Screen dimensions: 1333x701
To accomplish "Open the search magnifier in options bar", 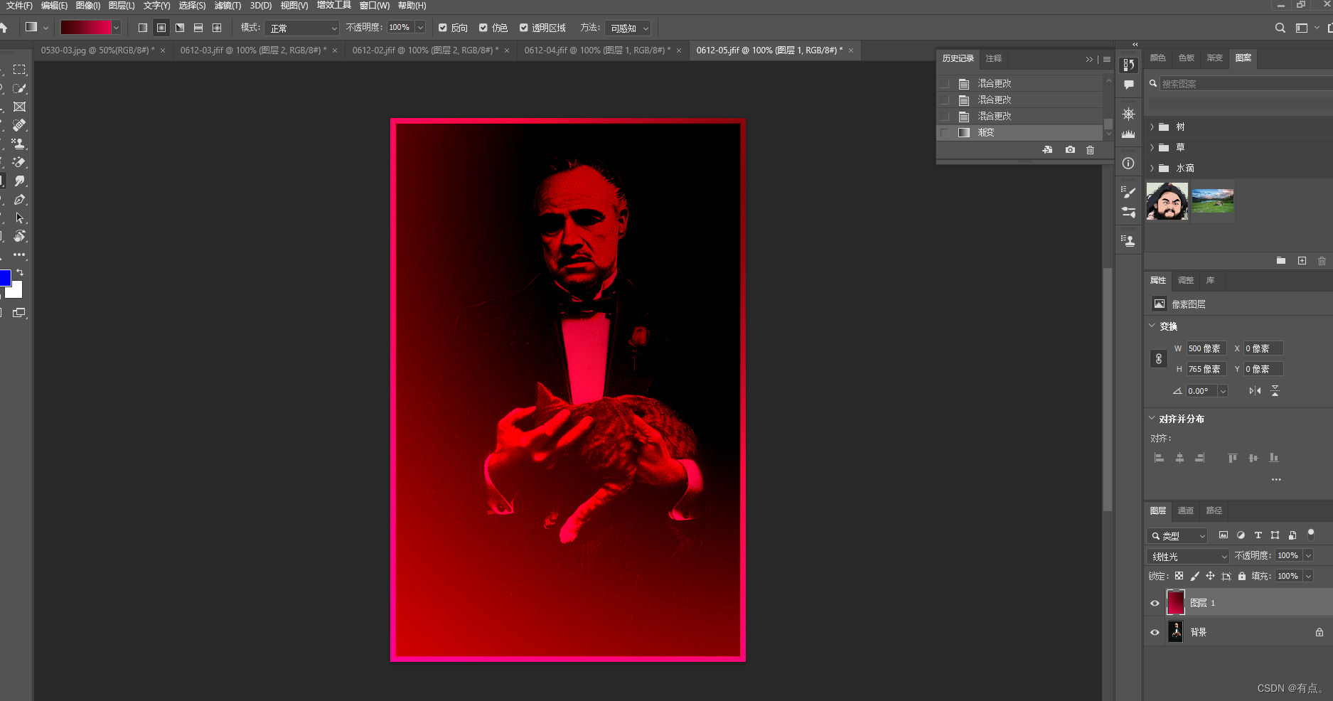I will (x=1280, y=28).
